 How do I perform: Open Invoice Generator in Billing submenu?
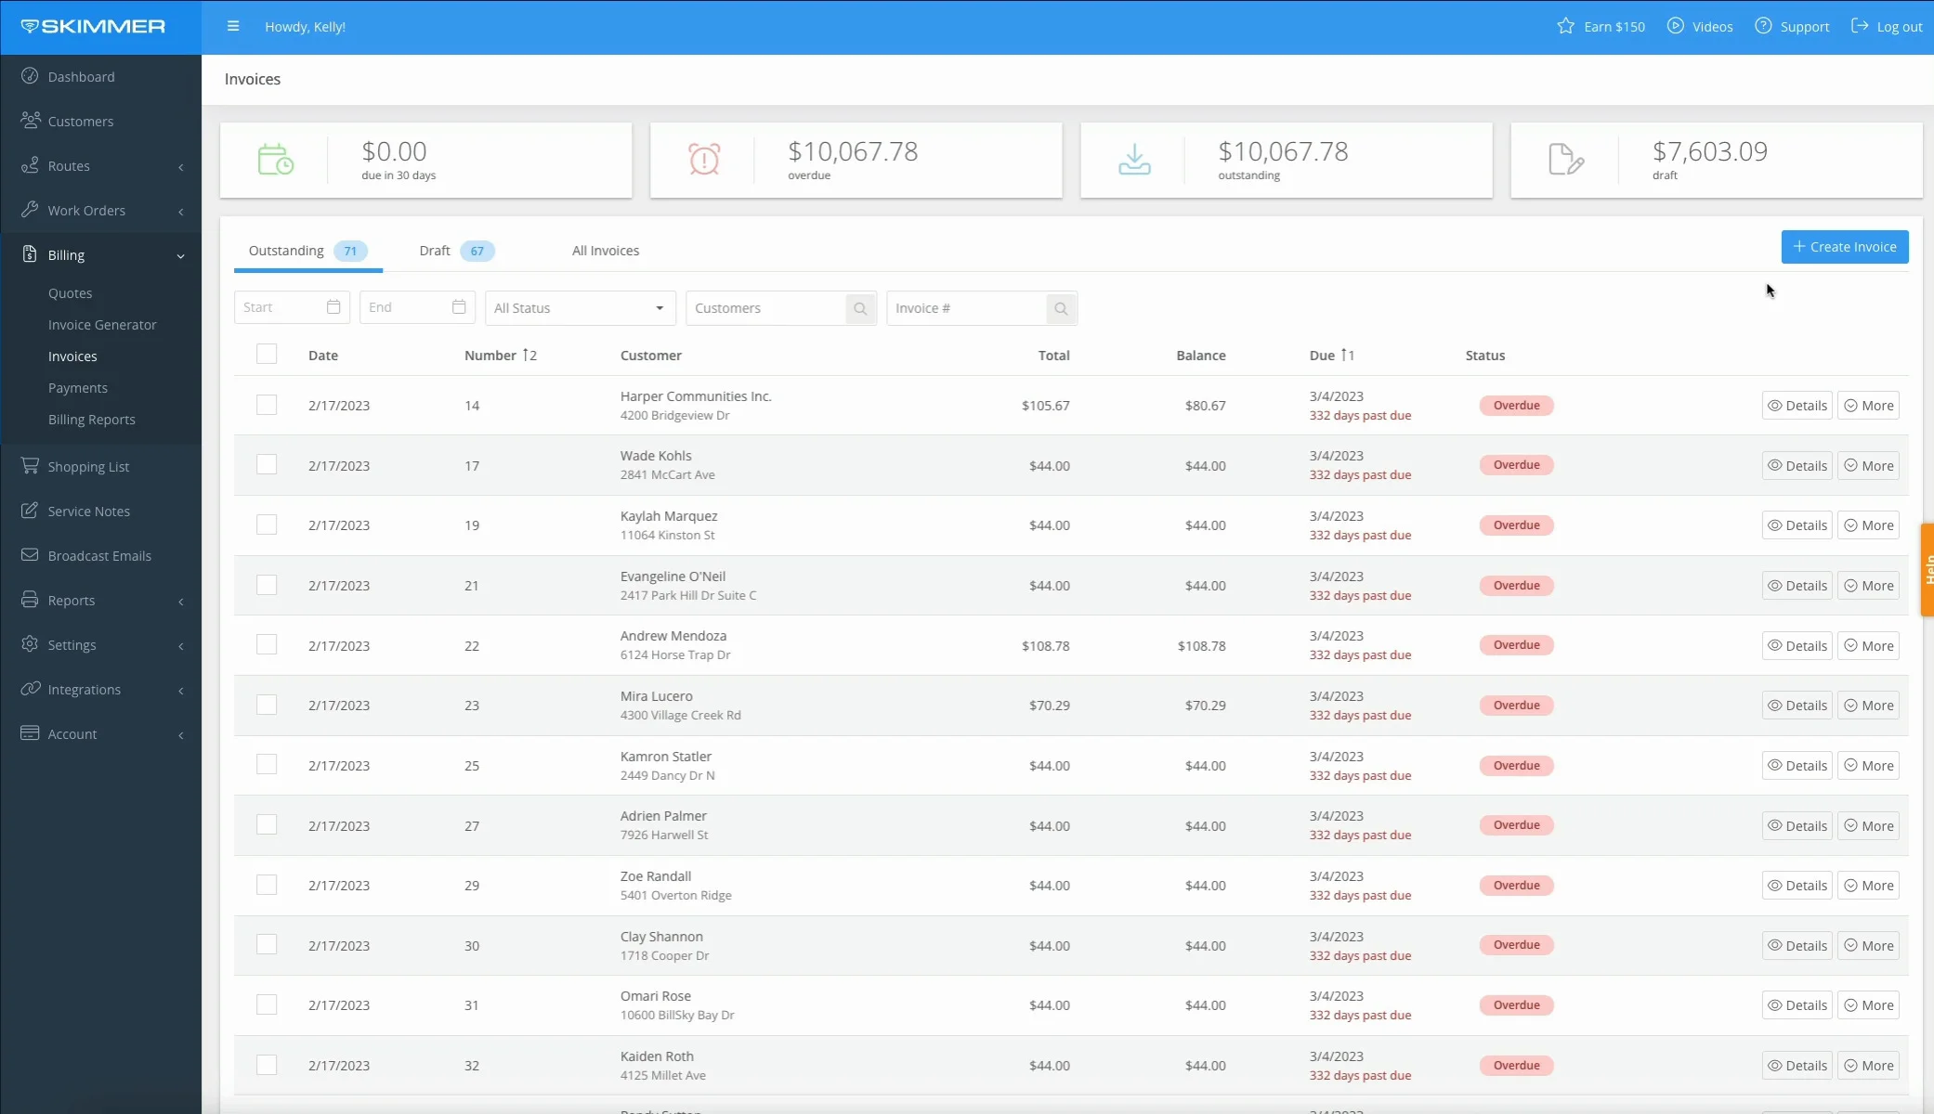tap(102, 325)
